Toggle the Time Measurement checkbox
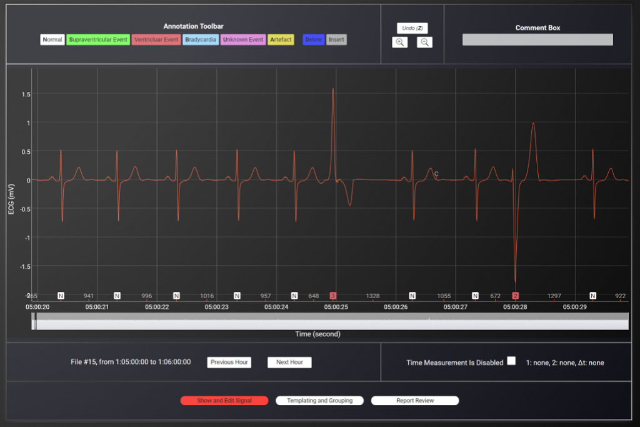The height and width of the screenshot is (427, 640). [511, 361]
